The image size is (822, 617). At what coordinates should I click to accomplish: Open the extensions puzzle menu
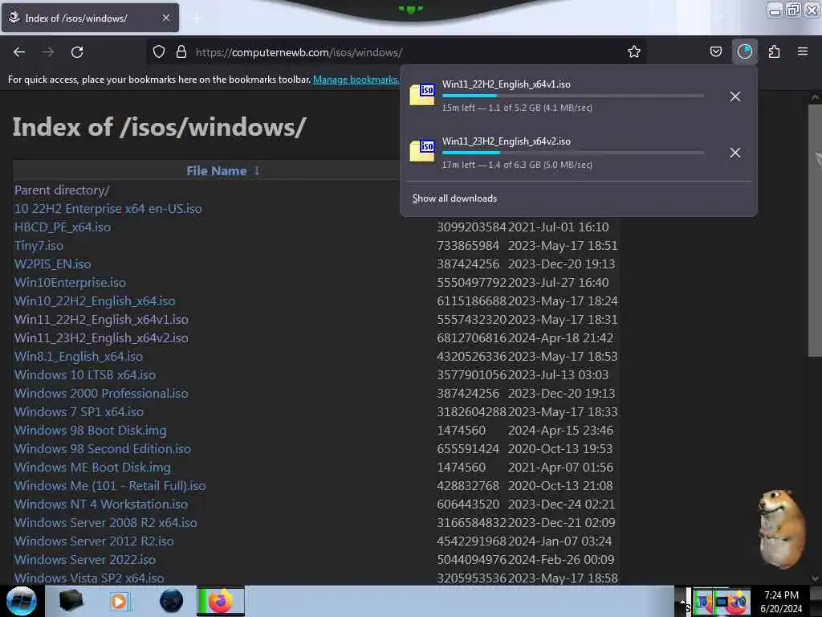coord(774,51)
